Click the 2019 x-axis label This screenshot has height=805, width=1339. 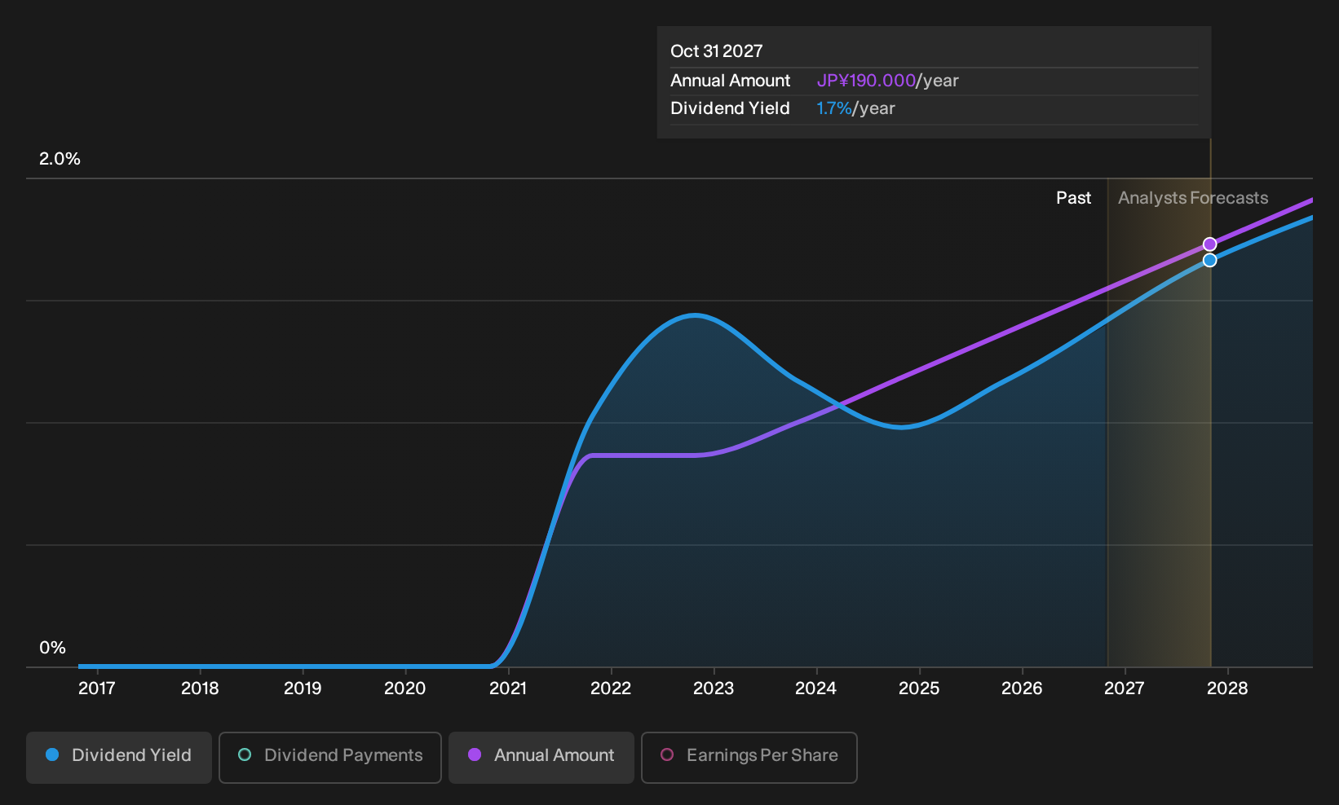(303, 688)
